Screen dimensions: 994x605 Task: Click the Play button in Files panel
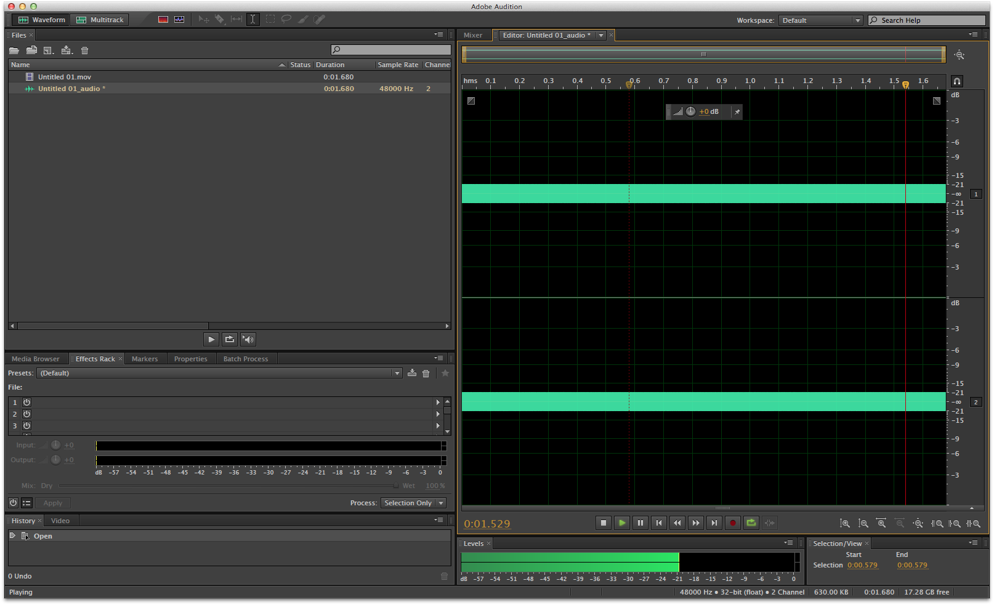(211, 339)
